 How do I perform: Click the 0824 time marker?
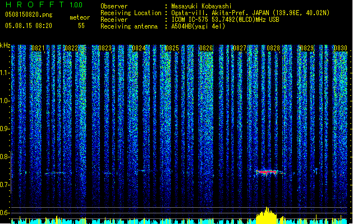click(139, 48)
